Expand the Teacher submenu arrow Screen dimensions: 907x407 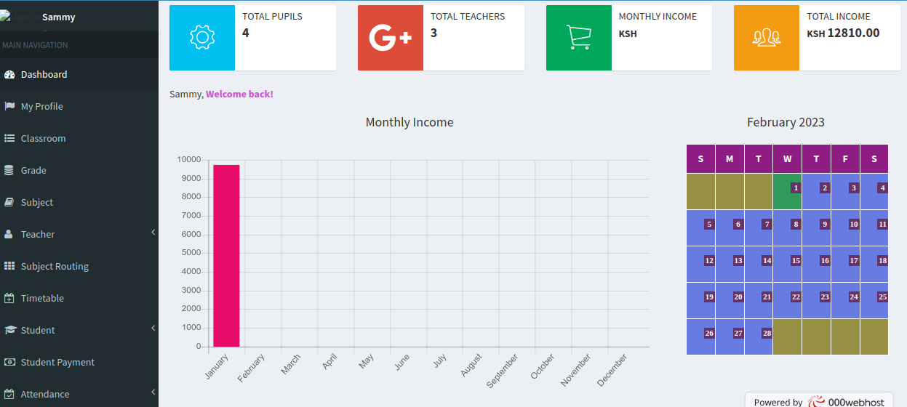[x=153, y=233]
